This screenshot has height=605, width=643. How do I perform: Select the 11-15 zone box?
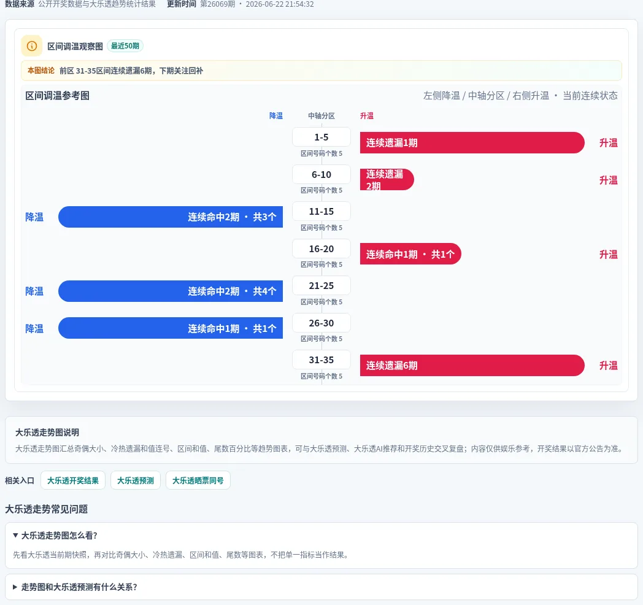point(321,211)
